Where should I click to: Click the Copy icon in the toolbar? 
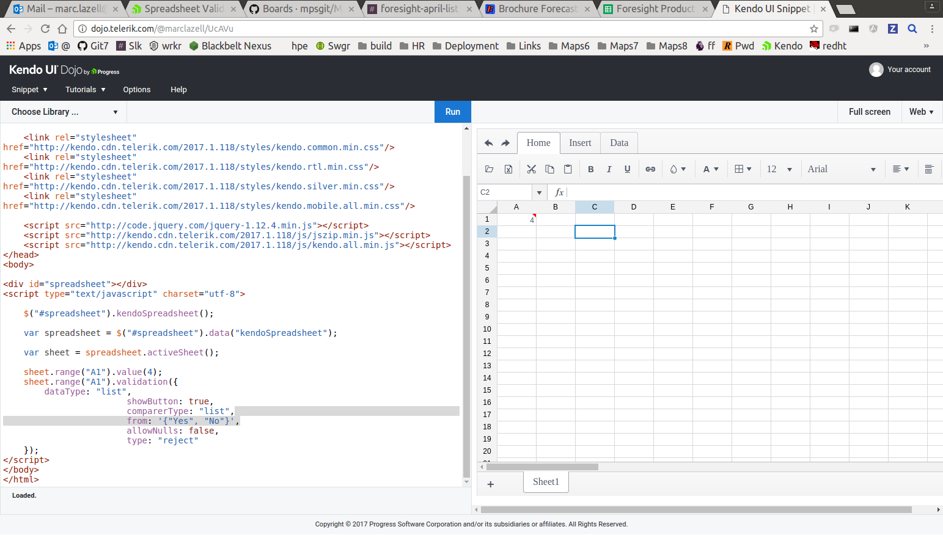[549, 169]
